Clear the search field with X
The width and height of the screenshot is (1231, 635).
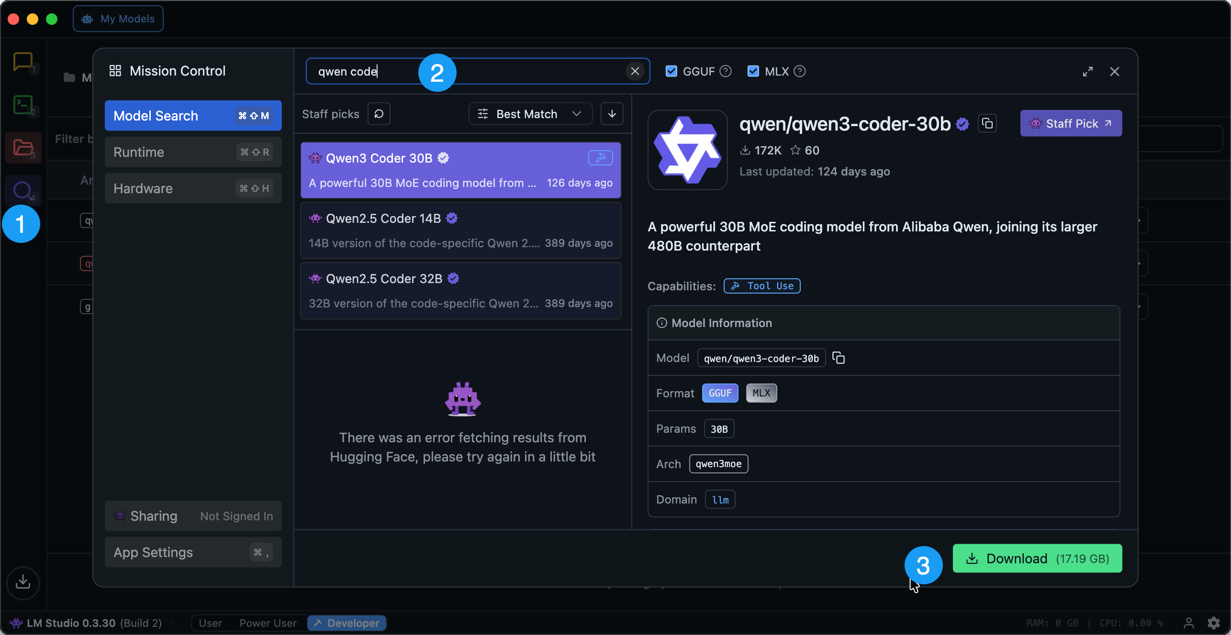click(x=635, y=71)
